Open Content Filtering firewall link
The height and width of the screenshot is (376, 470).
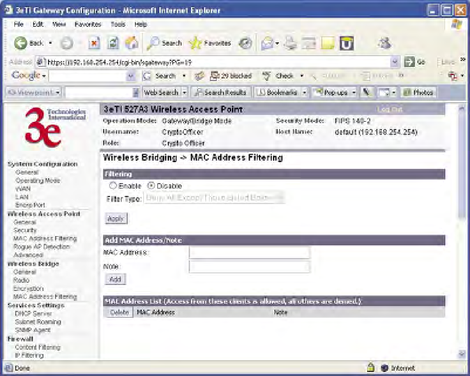pyautogui.click(x=38, y=347)
